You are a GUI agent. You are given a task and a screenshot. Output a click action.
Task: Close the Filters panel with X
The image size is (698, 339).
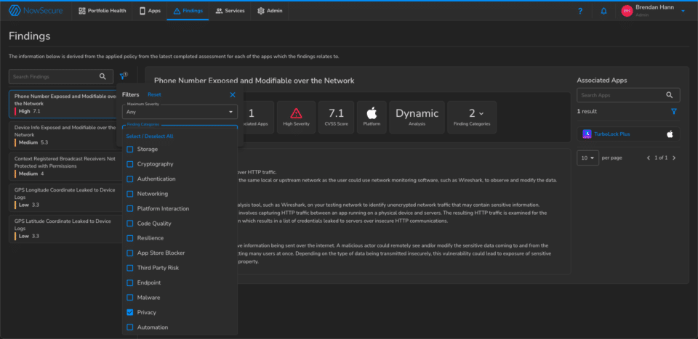(233, 94)
